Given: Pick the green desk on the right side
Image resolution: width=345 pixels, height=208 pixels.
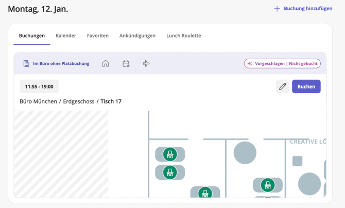Looking at the screenshot, I should [x=267, y=185].
